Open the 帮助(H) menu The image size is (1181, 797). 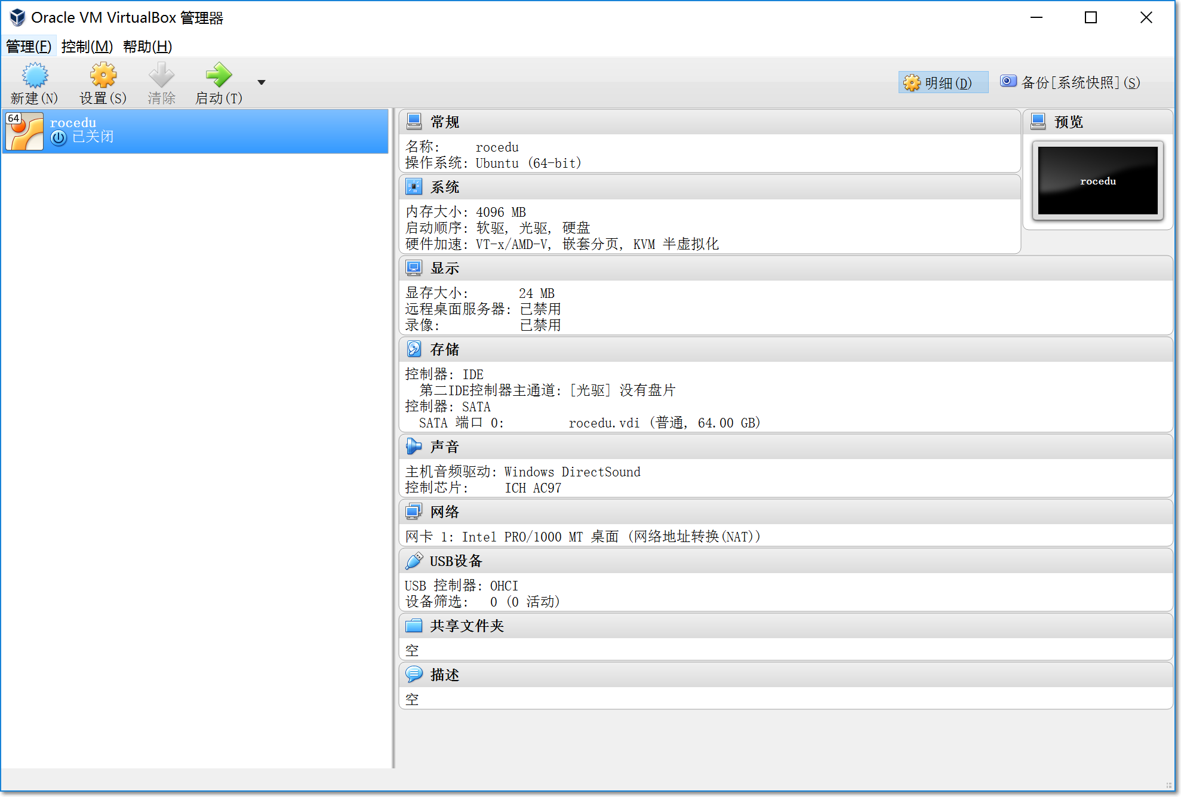coord(147,47)
